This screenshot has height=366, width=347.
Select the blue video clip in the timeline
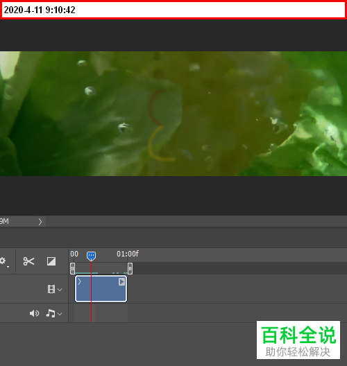pyautogui.click(x=101, y=289)
